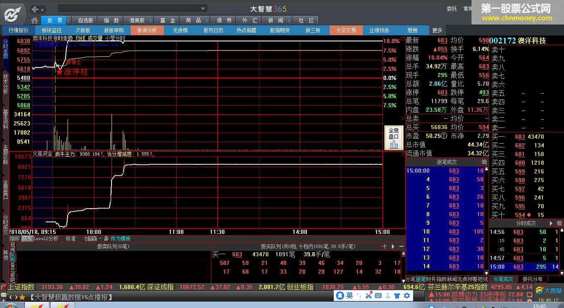Screen dimensions: 564x308
Task: Select the 分笔成交 tab
Action: [503, 279]
